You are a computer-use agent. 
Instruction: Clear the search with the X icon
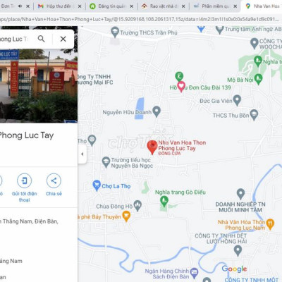click(x=63, y=39)
